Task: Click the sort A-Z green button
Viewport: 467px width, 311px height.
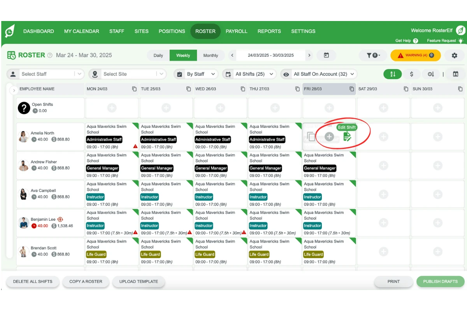Action: coord(393,74)
